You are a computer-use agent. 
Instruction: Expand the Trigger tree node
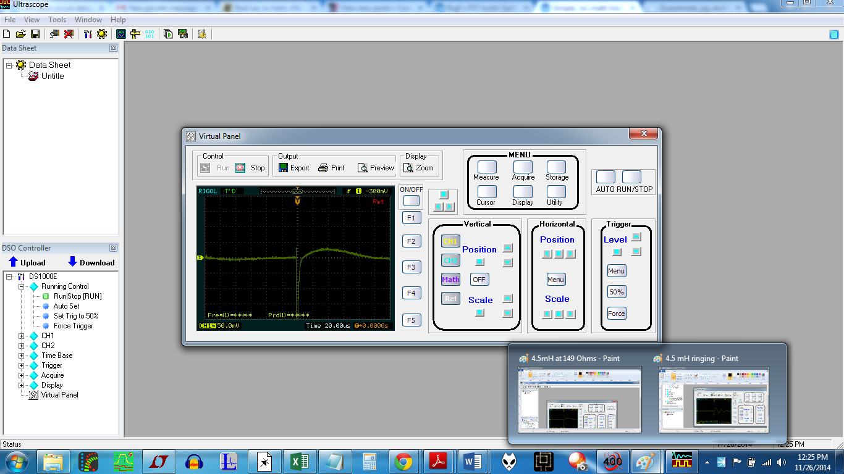(x=21, y=365)
